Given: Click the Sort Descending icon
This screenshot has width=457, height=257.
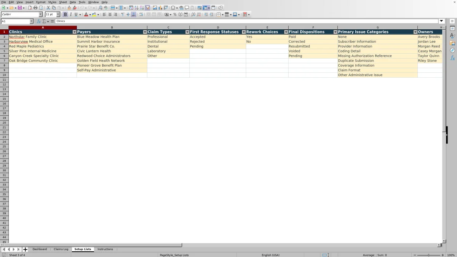Looking at the screenshot, I should (142, 8).
